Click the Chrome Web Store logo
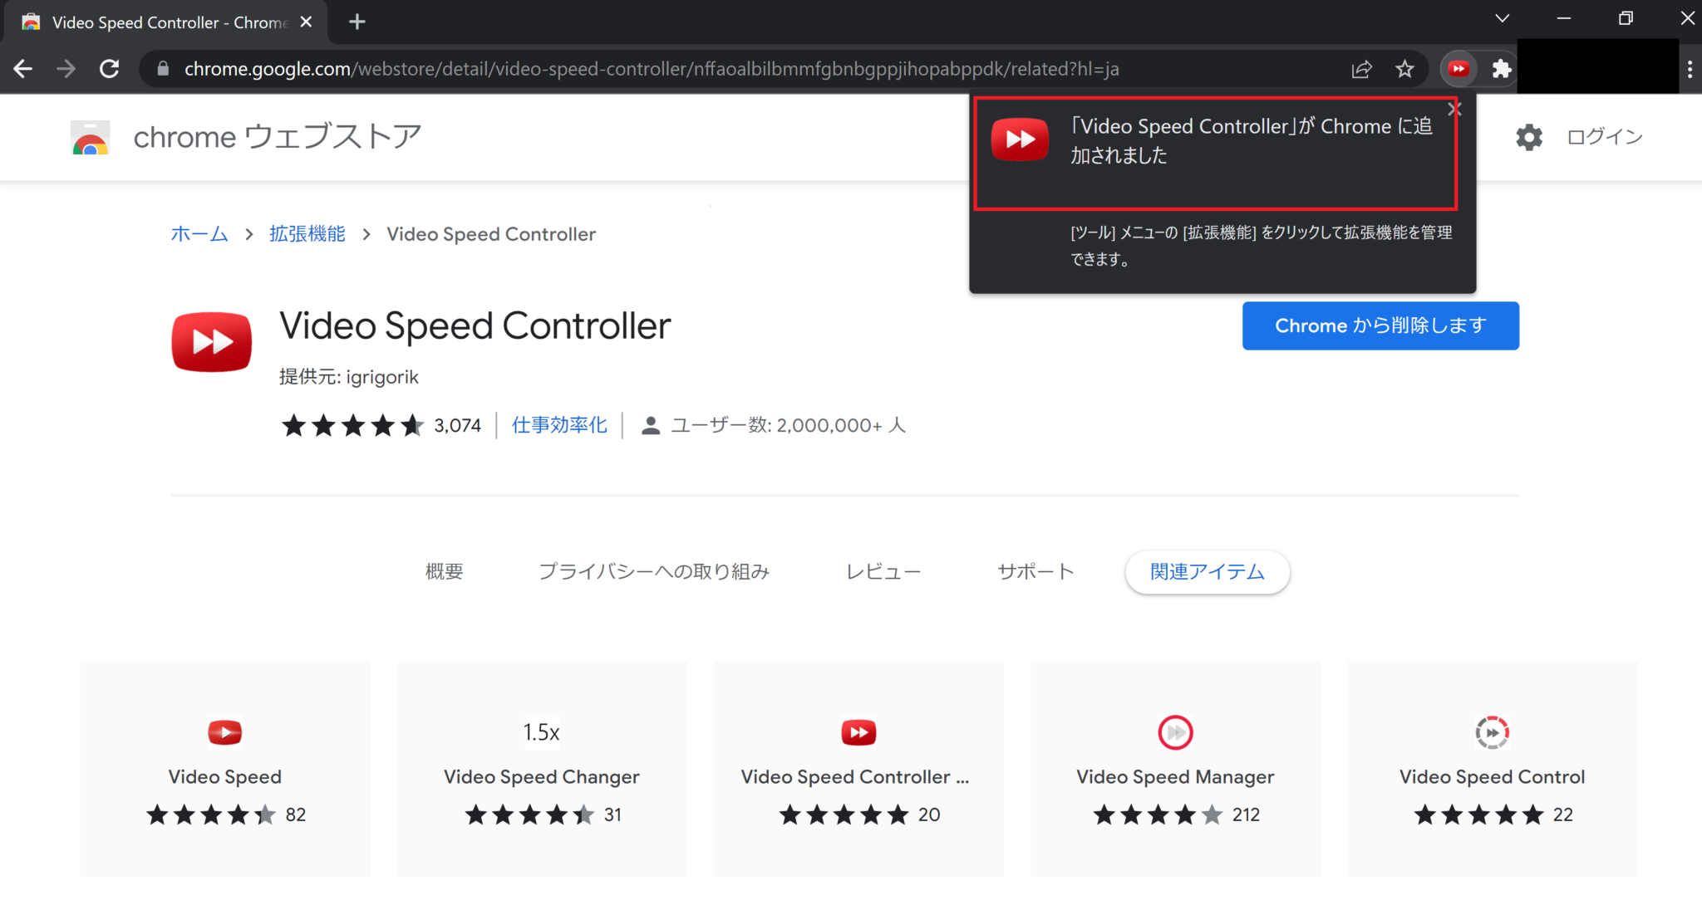1702x900 pixels. [x=89, y=137]
